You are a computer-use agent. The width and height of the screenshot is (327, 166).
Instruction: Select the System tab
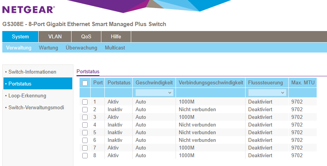point(20,36)
